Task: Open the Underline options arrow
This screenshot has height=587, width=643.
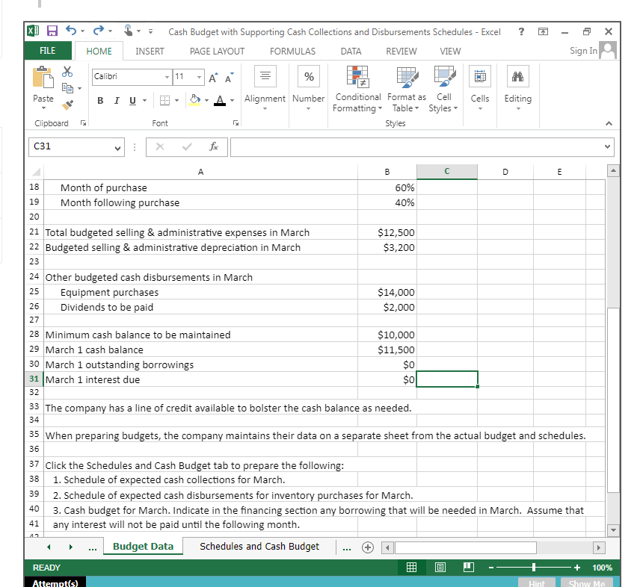Action: [144, 100]
